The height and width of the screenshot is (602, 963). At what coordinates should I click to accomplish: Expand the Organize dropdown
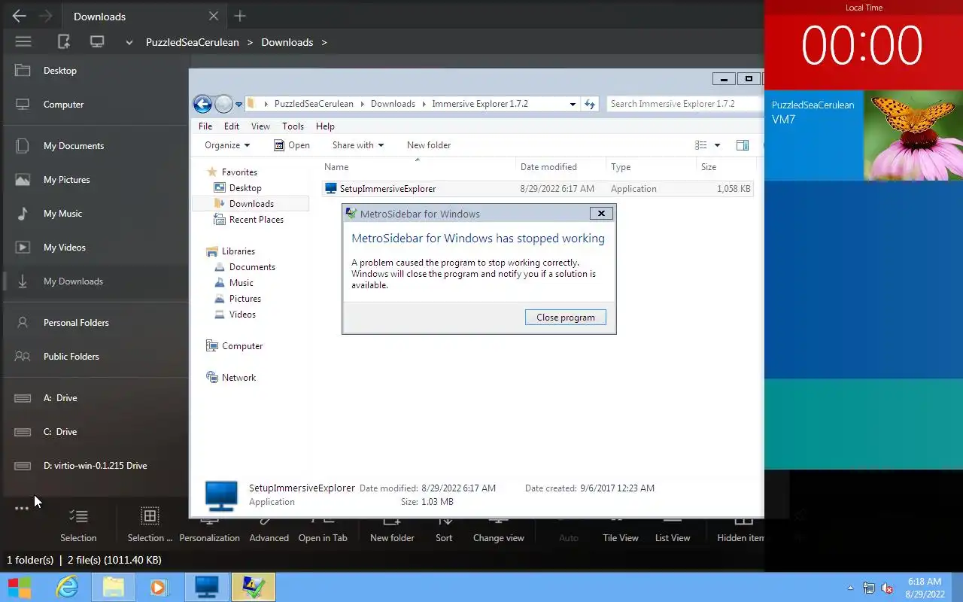pyautogui.click(x=226, y=145)
